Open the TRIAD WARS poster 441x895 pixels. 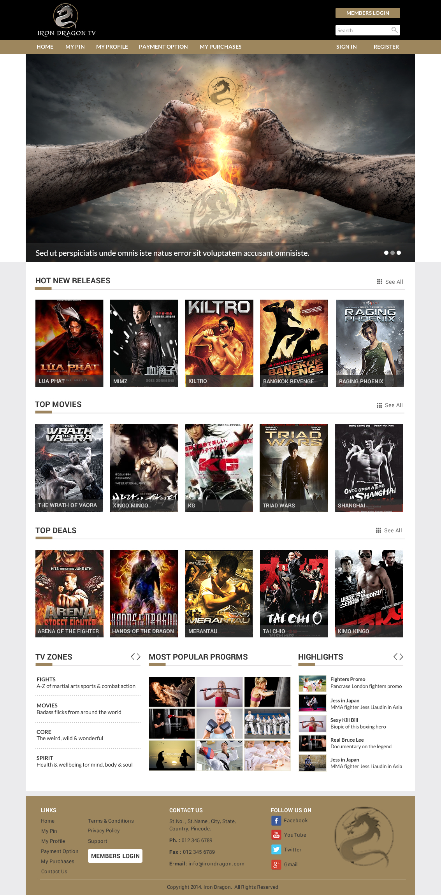293,468
